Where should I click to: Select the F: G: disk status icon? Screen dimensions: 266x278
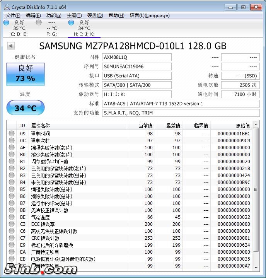point(39,23)
